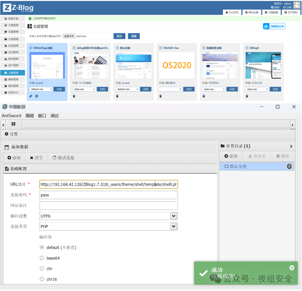
Task: Open 编码设置 UTF8 dropdown
Action: (x=108, y=216)
